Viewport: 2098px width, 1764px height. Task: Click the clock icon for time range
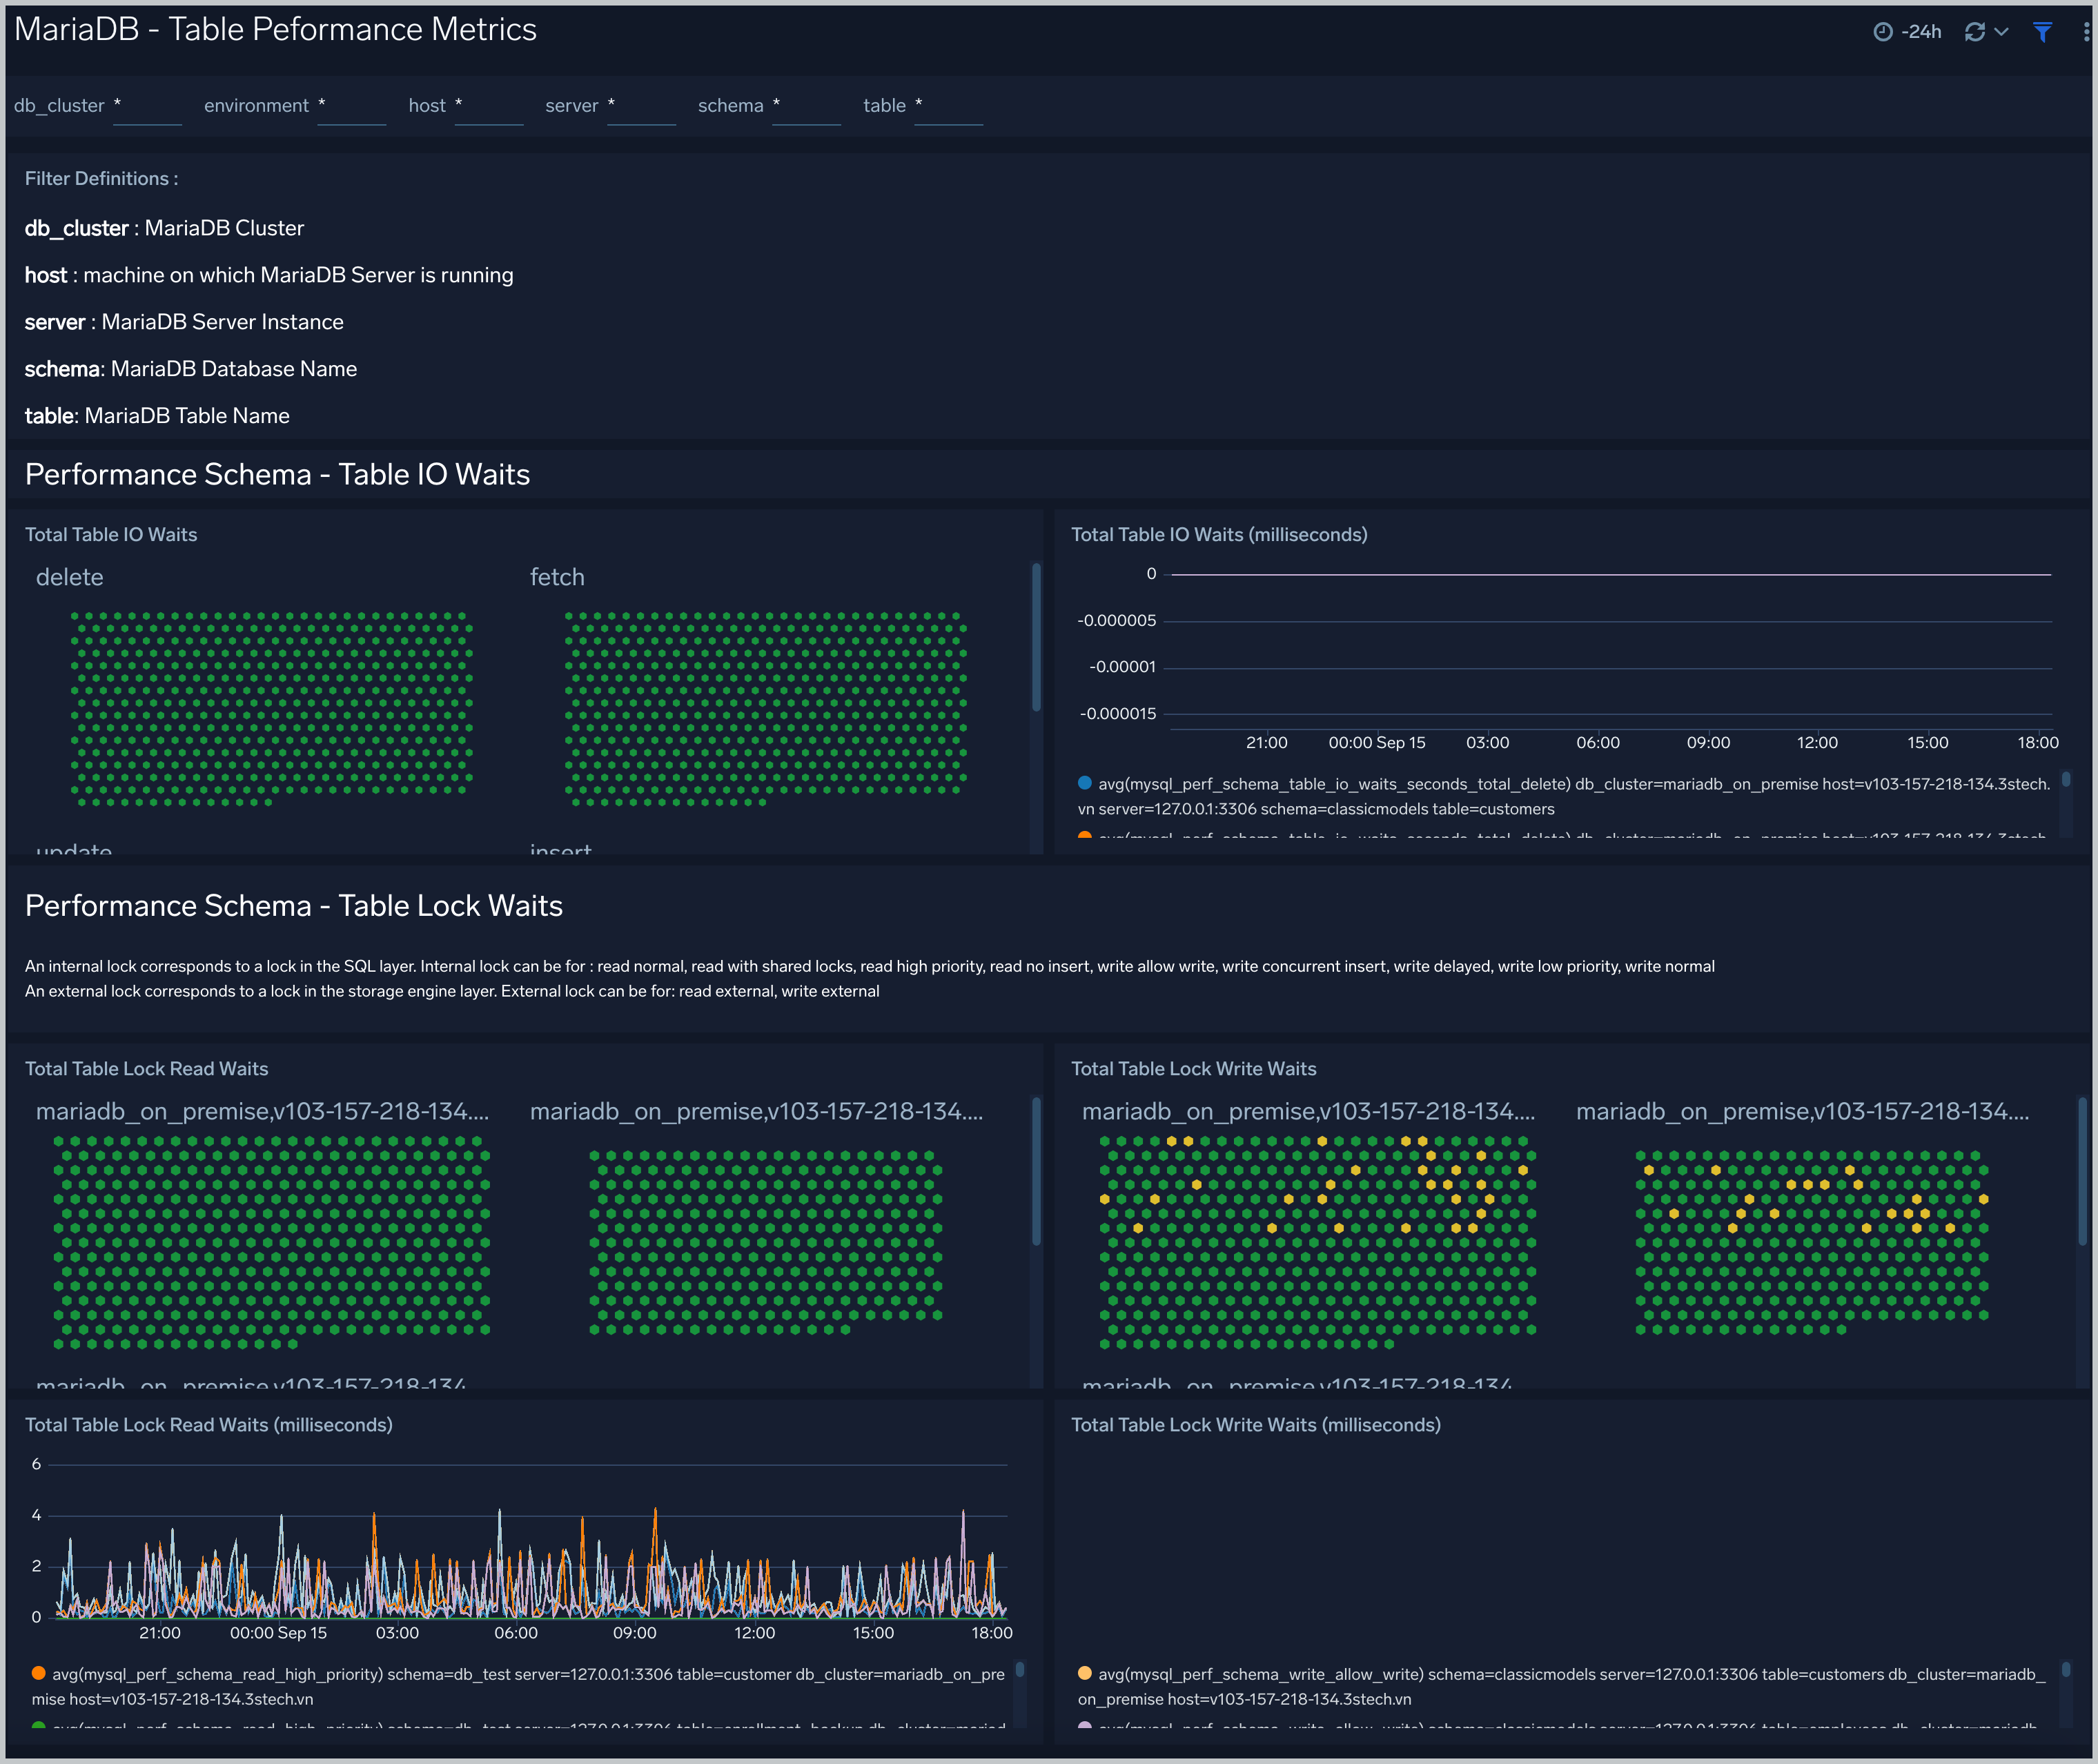1882,32
